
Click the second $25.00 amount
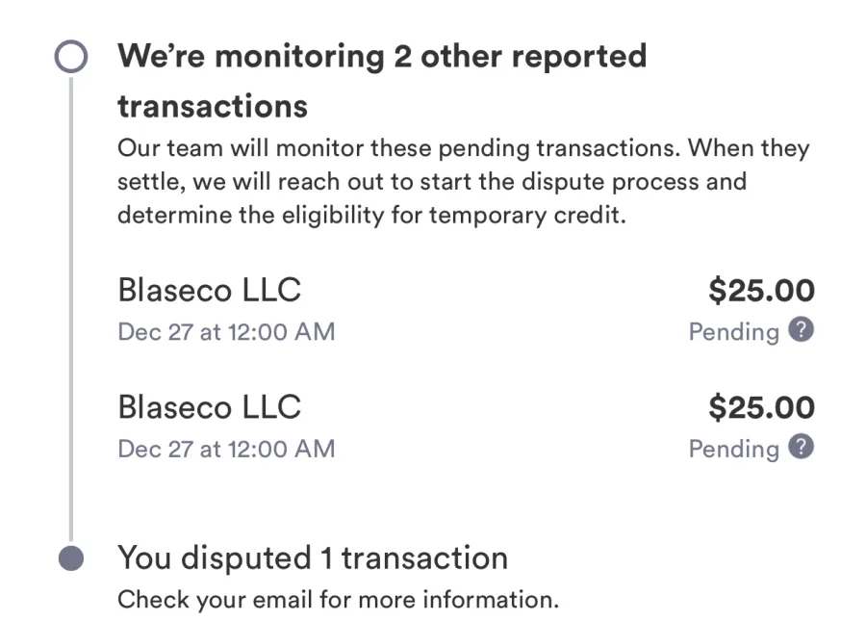762,407
